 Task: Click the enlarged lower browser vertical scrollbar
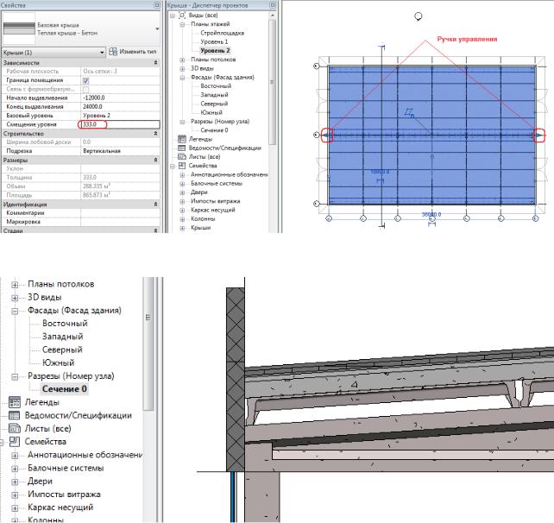(x=148, y=344)
